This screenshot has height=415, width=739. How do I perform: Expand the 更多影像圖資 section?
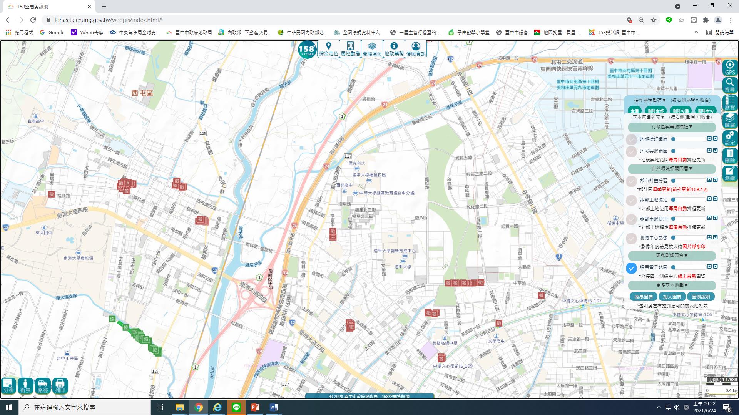click(x=672, y=256)
